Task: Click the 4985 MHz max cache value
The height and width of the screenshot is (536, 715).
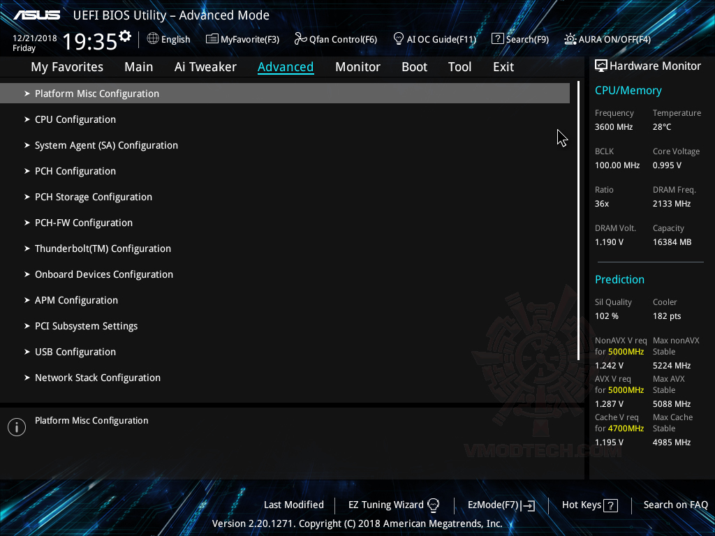Action: [672, 442]
